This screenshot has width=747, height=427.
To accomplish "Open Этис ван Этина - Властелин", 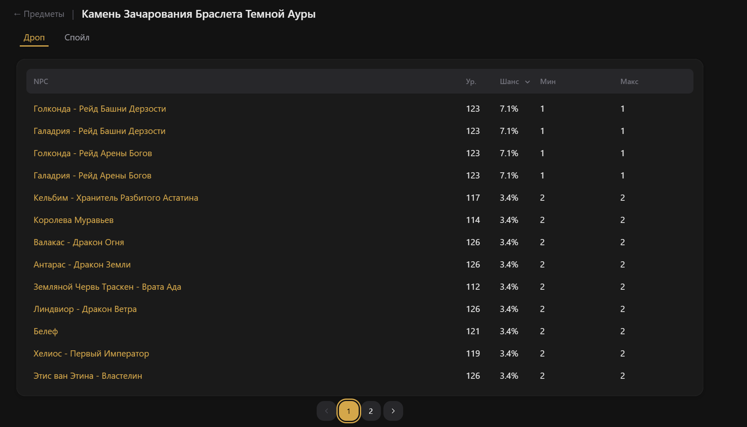I will (x=88, y=376).
